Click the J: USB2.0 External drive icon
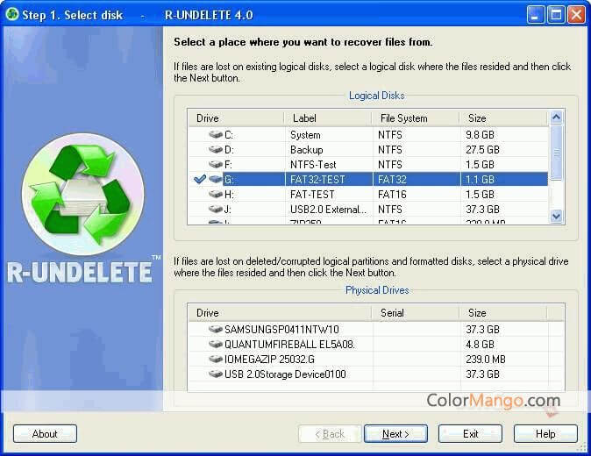 click(216, 210)
